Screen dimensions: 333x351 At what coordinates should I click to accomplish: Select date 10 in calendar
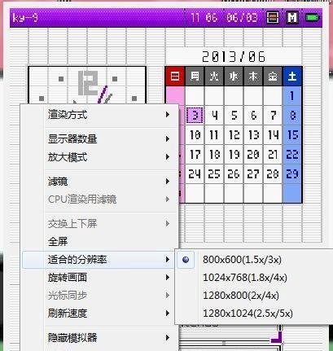click(195, 135)
